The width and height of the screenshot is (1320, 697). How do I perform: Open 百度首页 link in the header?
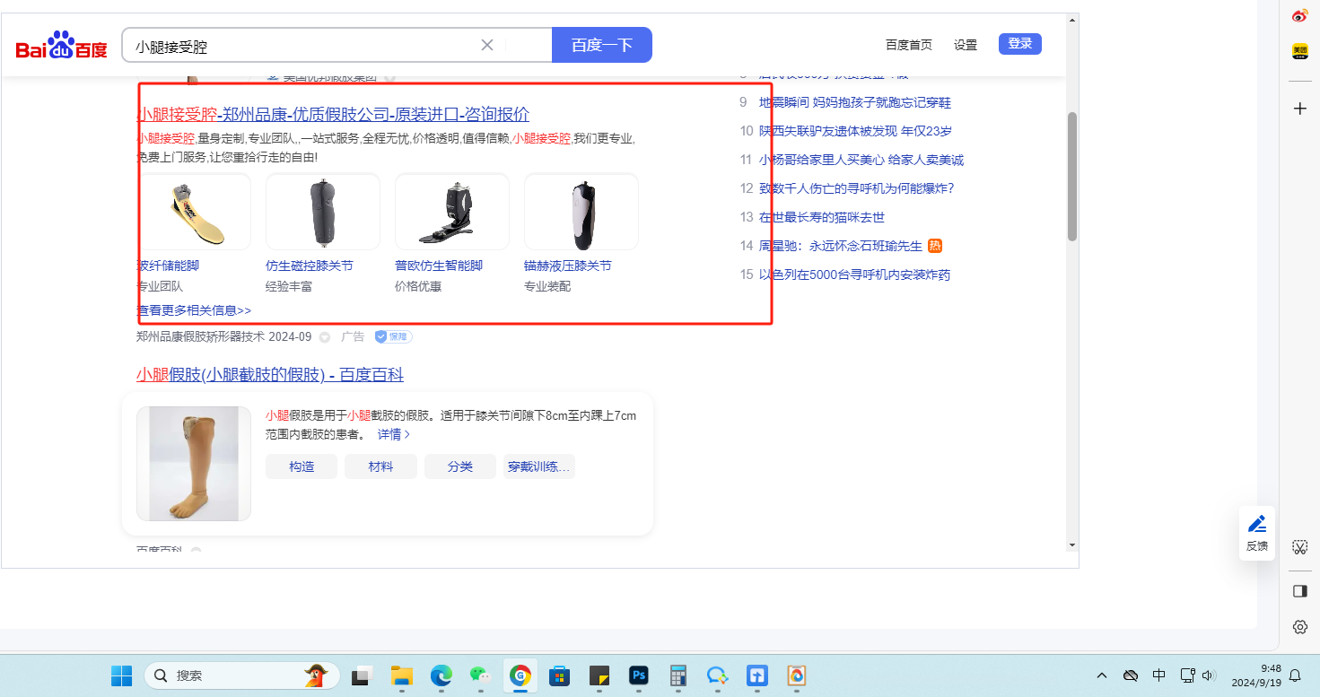[909, 45]
